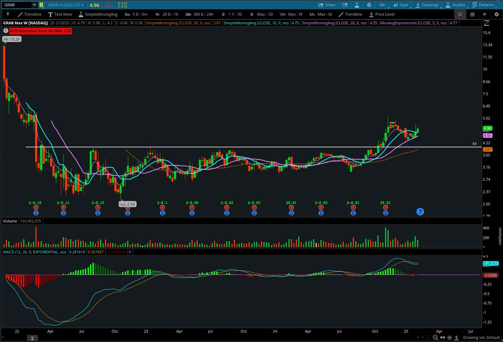Open the Wk timeframe selector
Screen dimensions: 503x342
tap(382, 5)
